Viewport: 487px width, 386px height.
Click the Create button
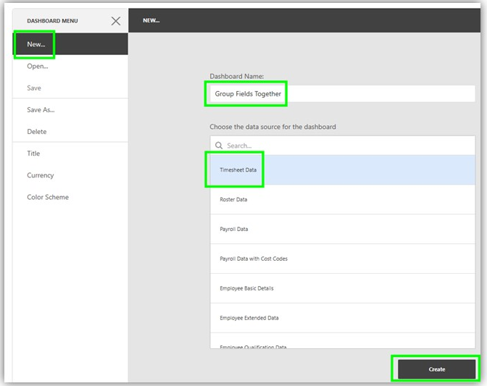click(x=437, y=369)
